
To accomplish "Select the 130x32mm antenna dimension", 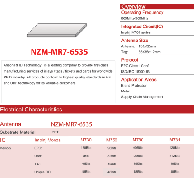I will (x=147, y=46).
